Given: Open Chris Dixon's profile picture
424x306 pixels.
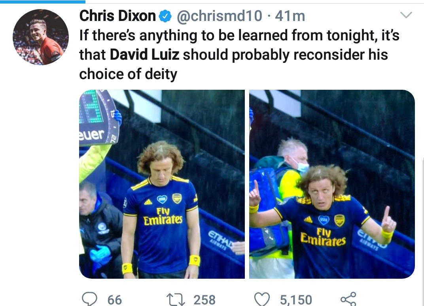Looking at the screenshot, I should tap(41, 37).
